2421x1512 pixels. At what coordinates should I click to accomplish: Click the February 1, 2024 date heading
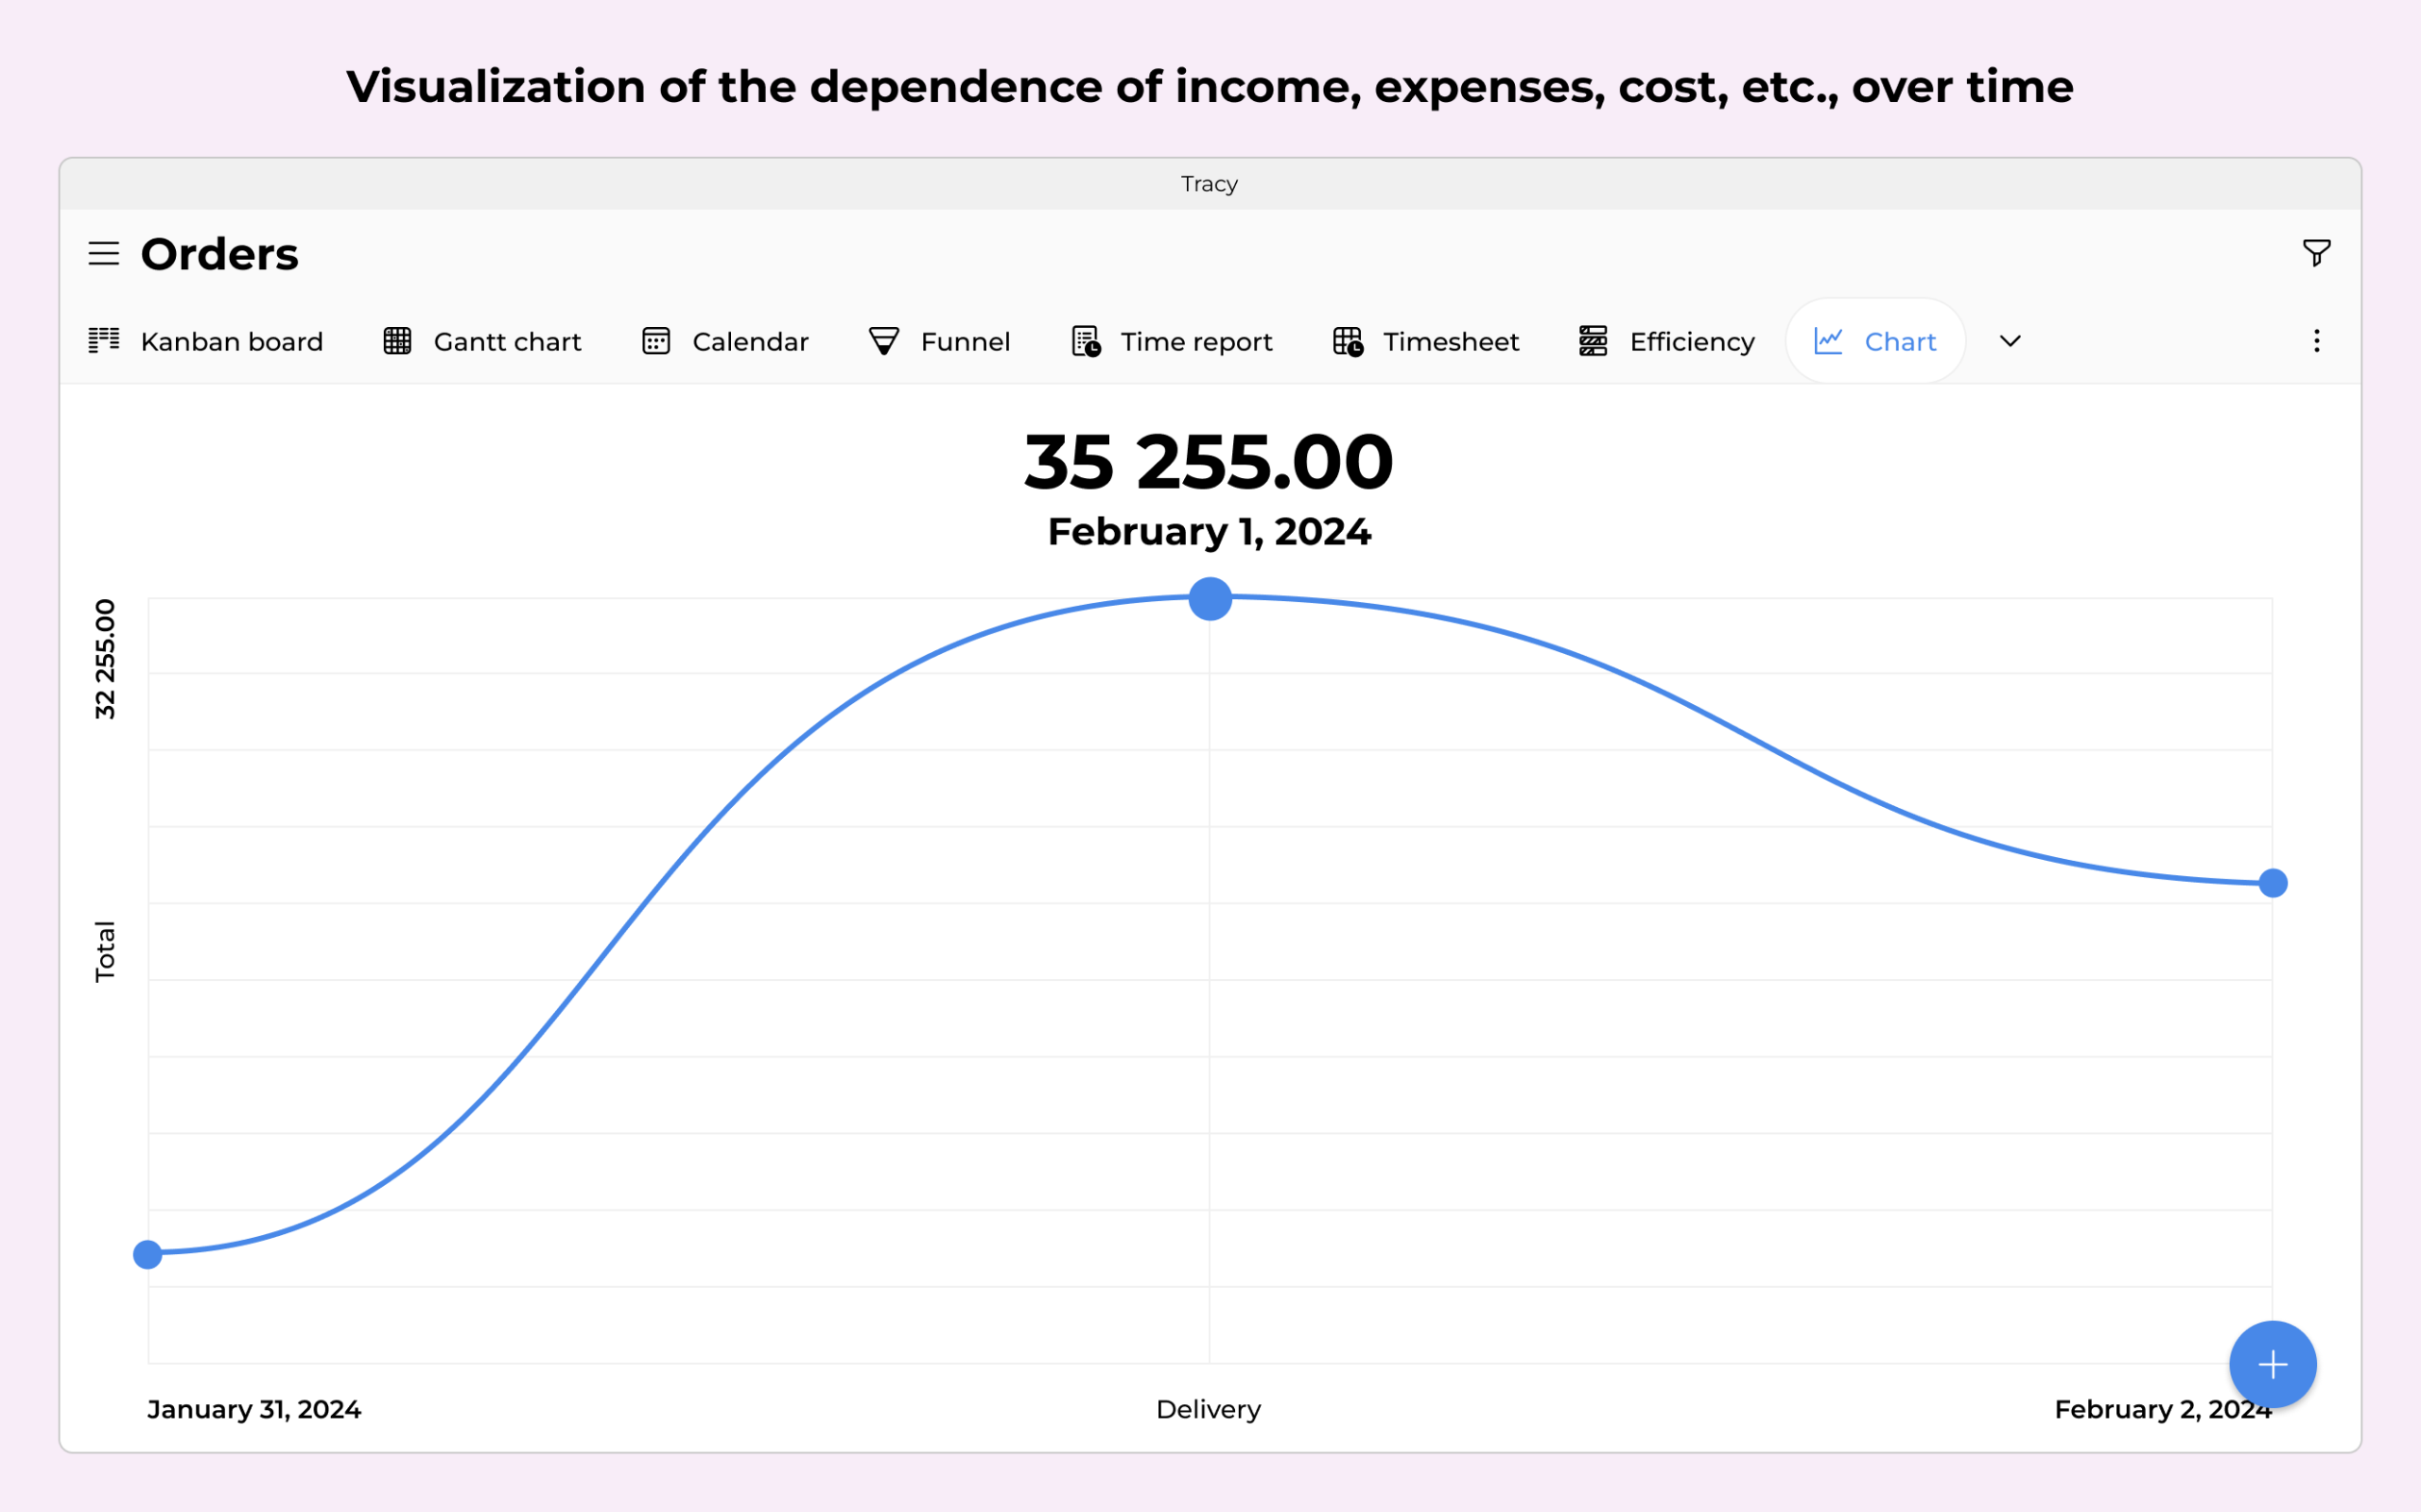[1209, 532]
